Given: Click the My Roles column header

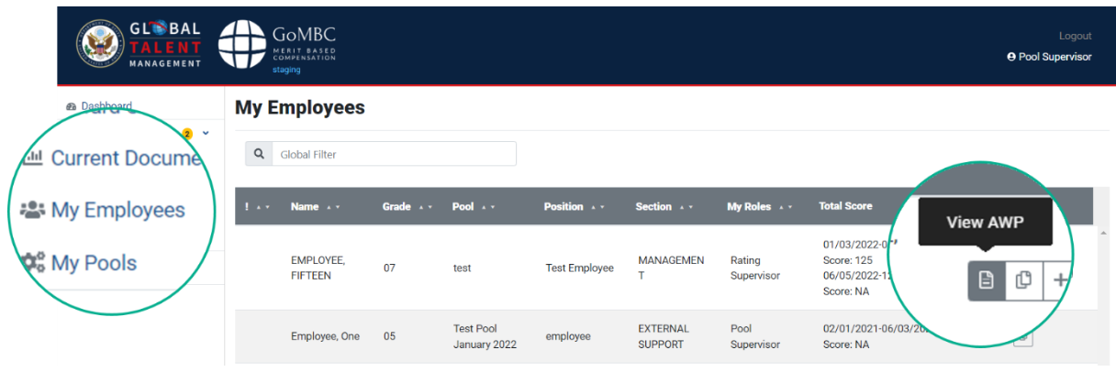Looking at the screenshot, I should point(749,207).
